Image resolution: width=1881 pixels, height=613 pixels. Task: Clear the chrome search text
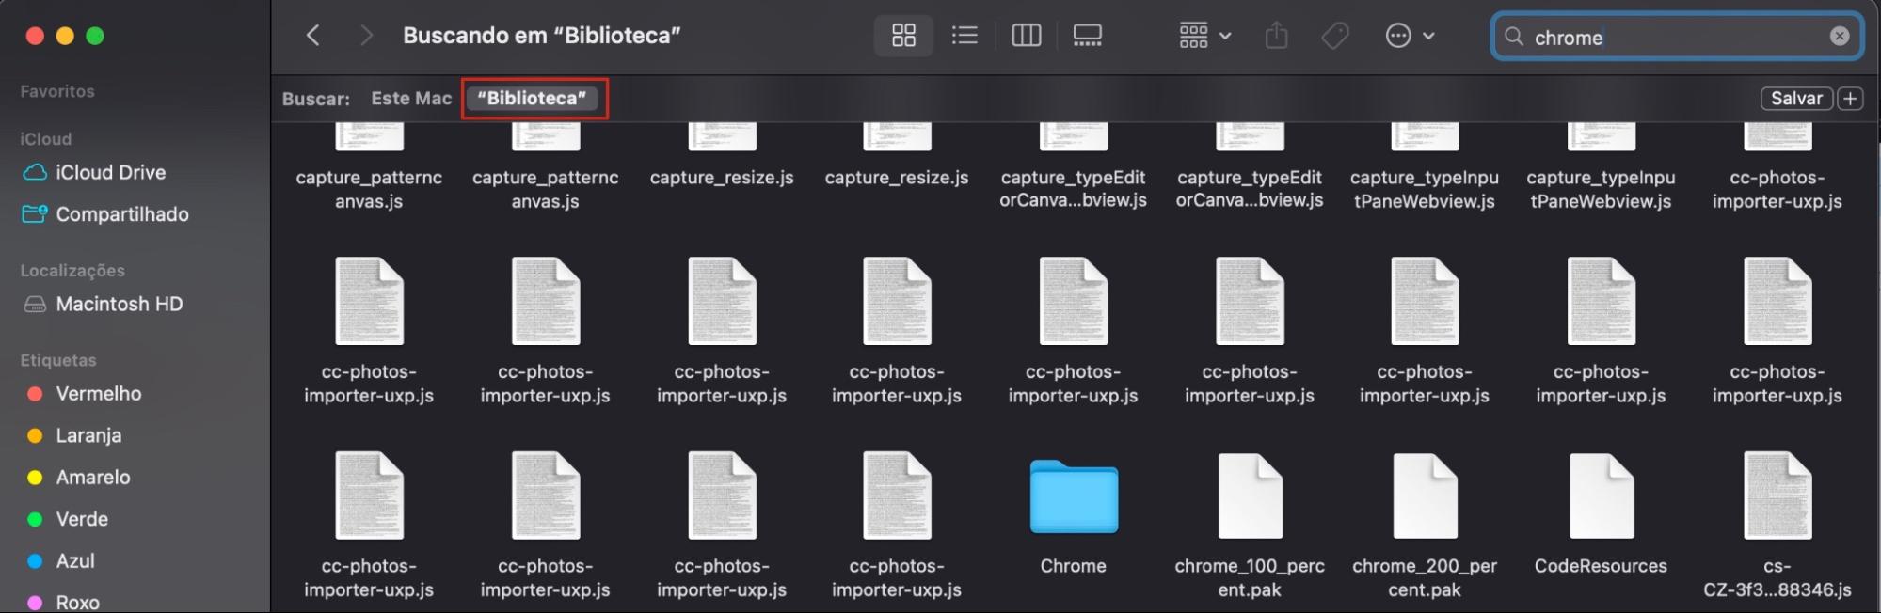pyautogui.click(x=1839, y=36)
